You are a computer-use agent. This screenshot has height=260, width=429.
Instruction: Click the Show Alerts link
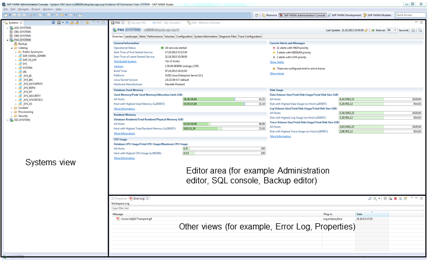click(277, 62)
